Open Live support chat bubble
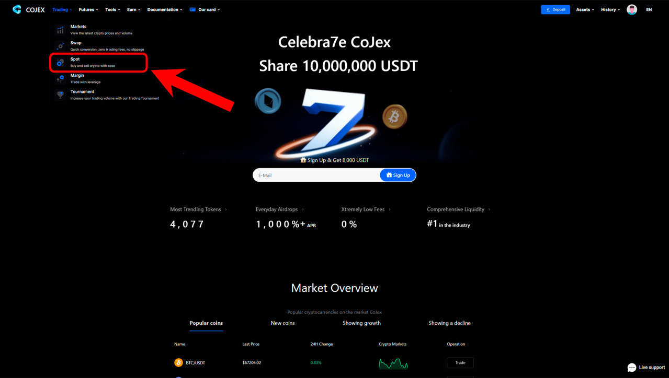This screenshot has width=669, height=378. [x=632, y=368]
